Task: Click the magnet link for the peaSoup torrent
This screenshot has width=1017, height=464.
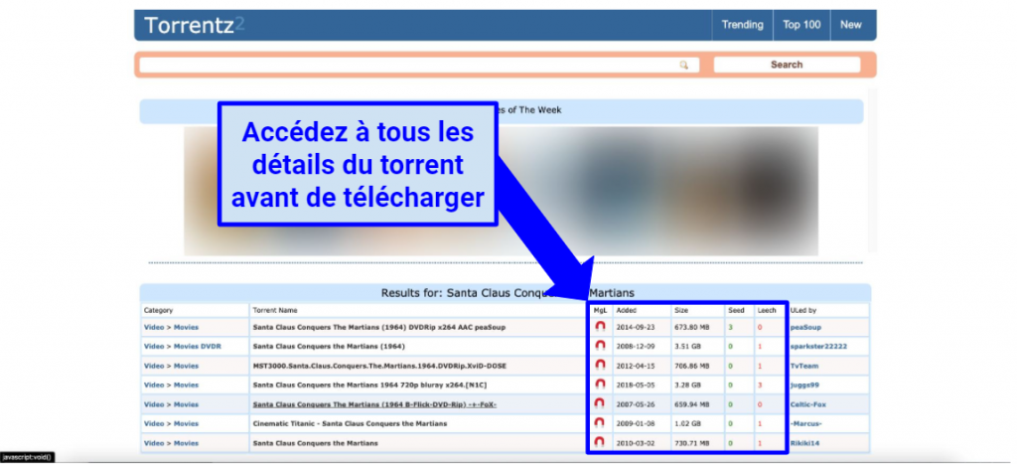Action: coord(600,327)
